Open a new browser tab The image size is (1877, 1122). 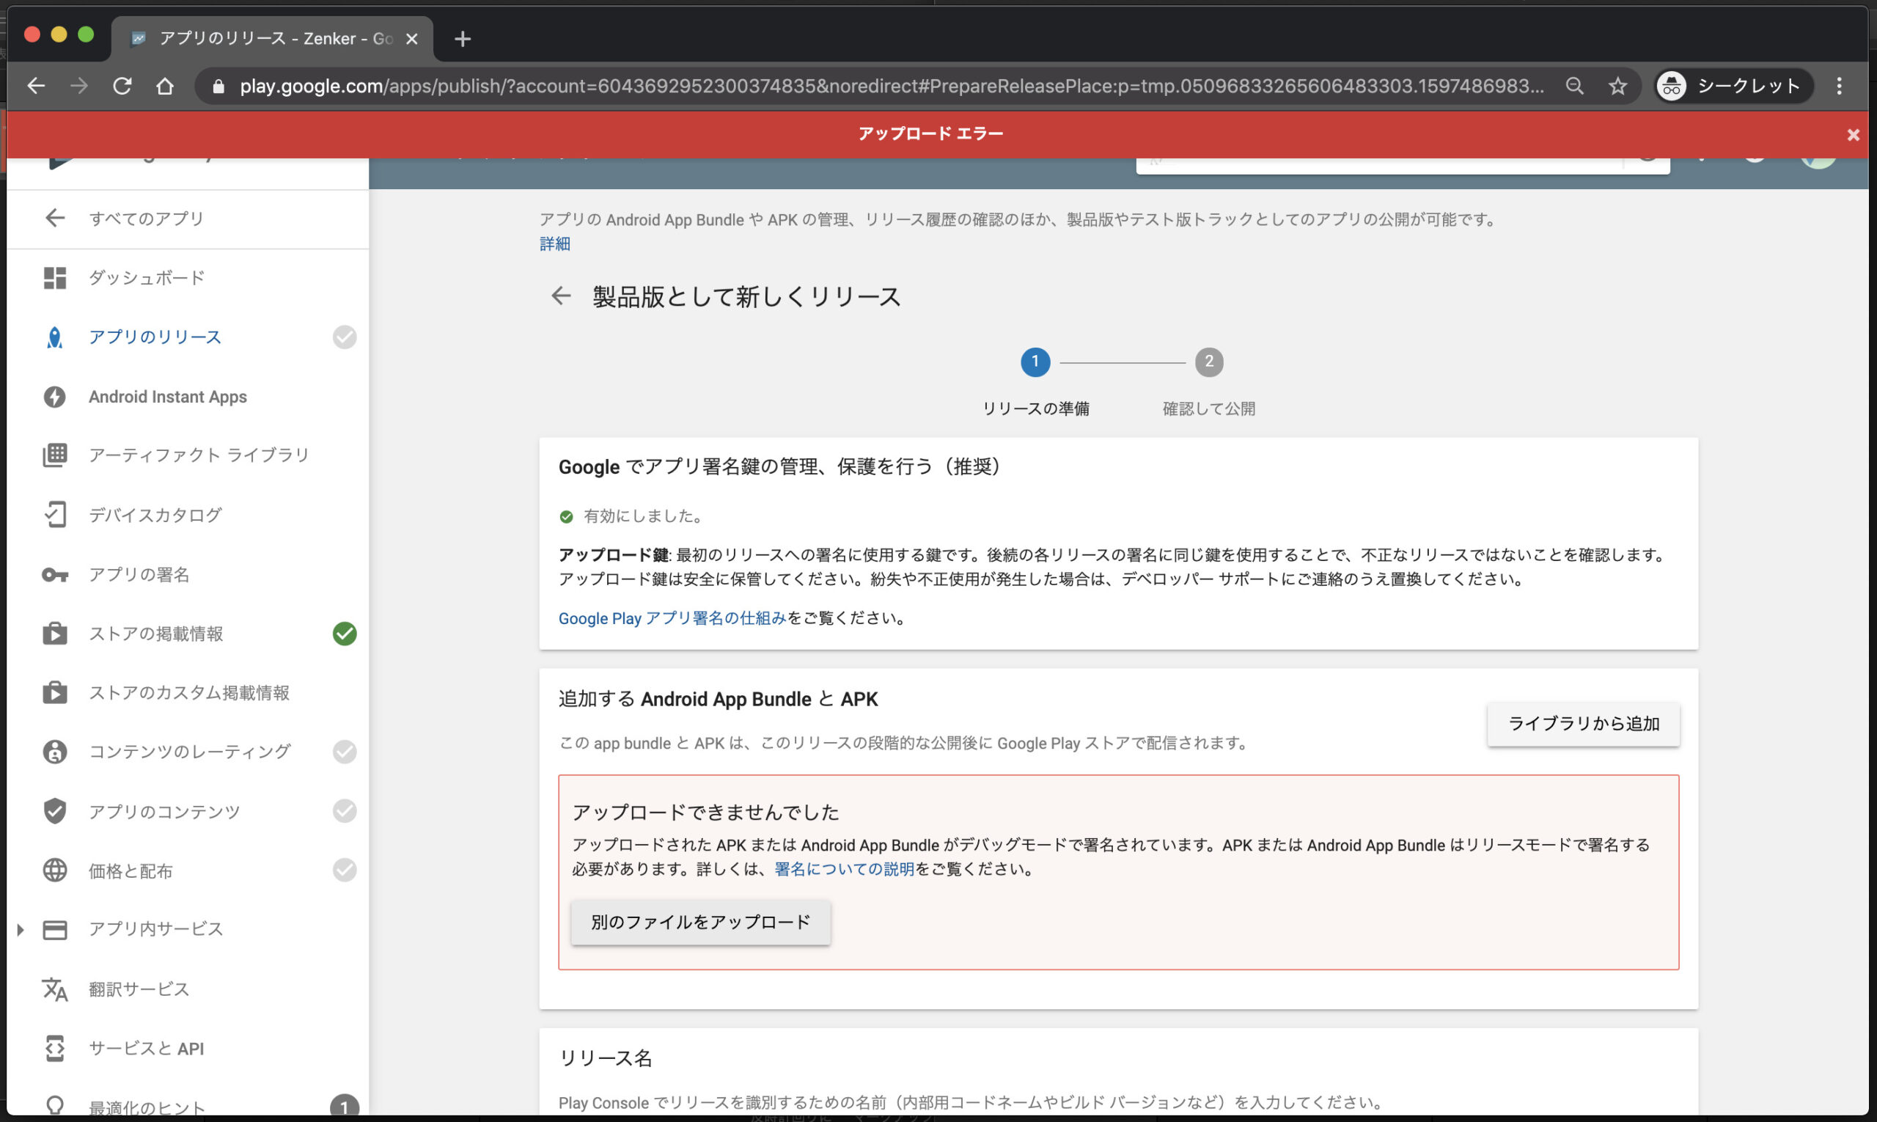point(463,39)
